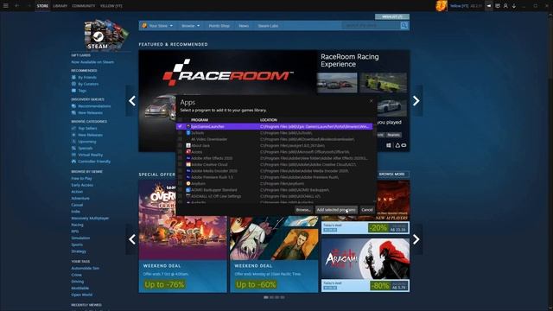The image size is (553, 311).
Task: Open Controller Friendly category
Action: pyautogui.click(x=94, y=162)
